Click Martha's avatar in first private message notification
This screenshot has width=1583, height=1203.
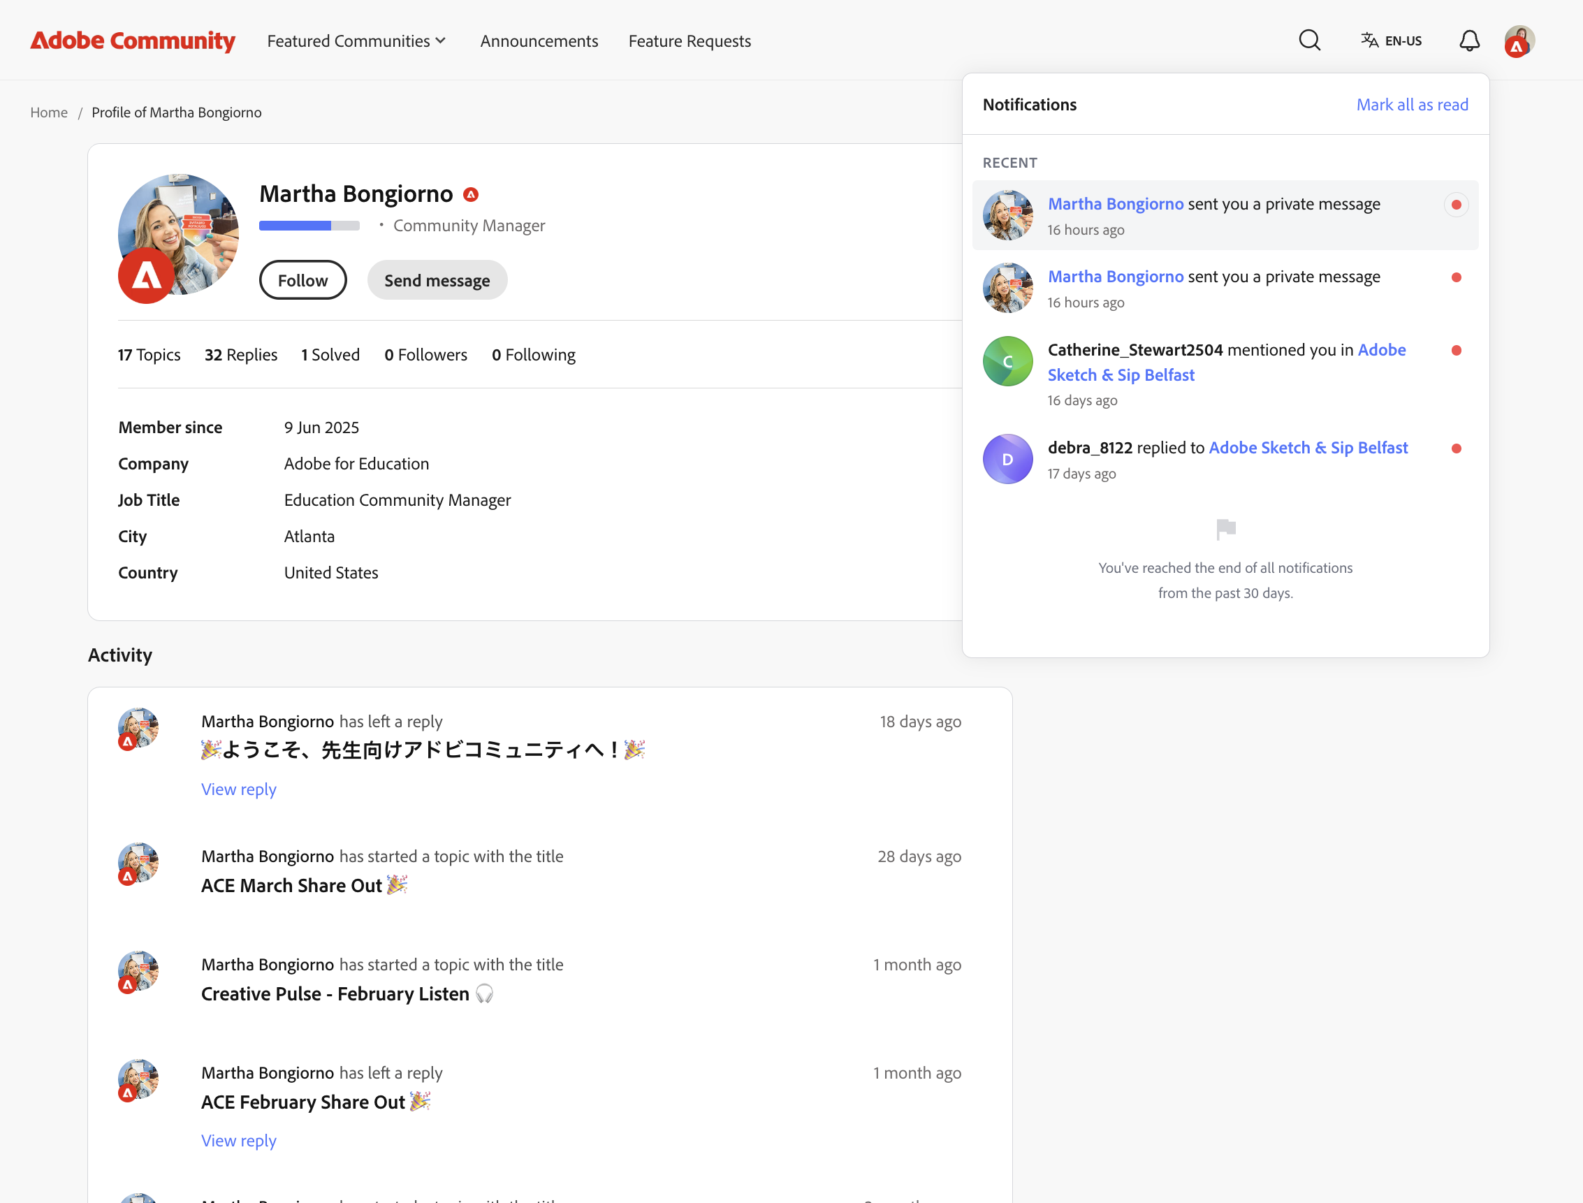1008,215
